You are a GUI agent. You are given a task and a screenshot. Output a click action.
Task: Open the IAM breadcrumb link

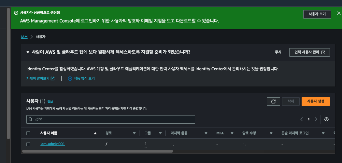[24, 37]
